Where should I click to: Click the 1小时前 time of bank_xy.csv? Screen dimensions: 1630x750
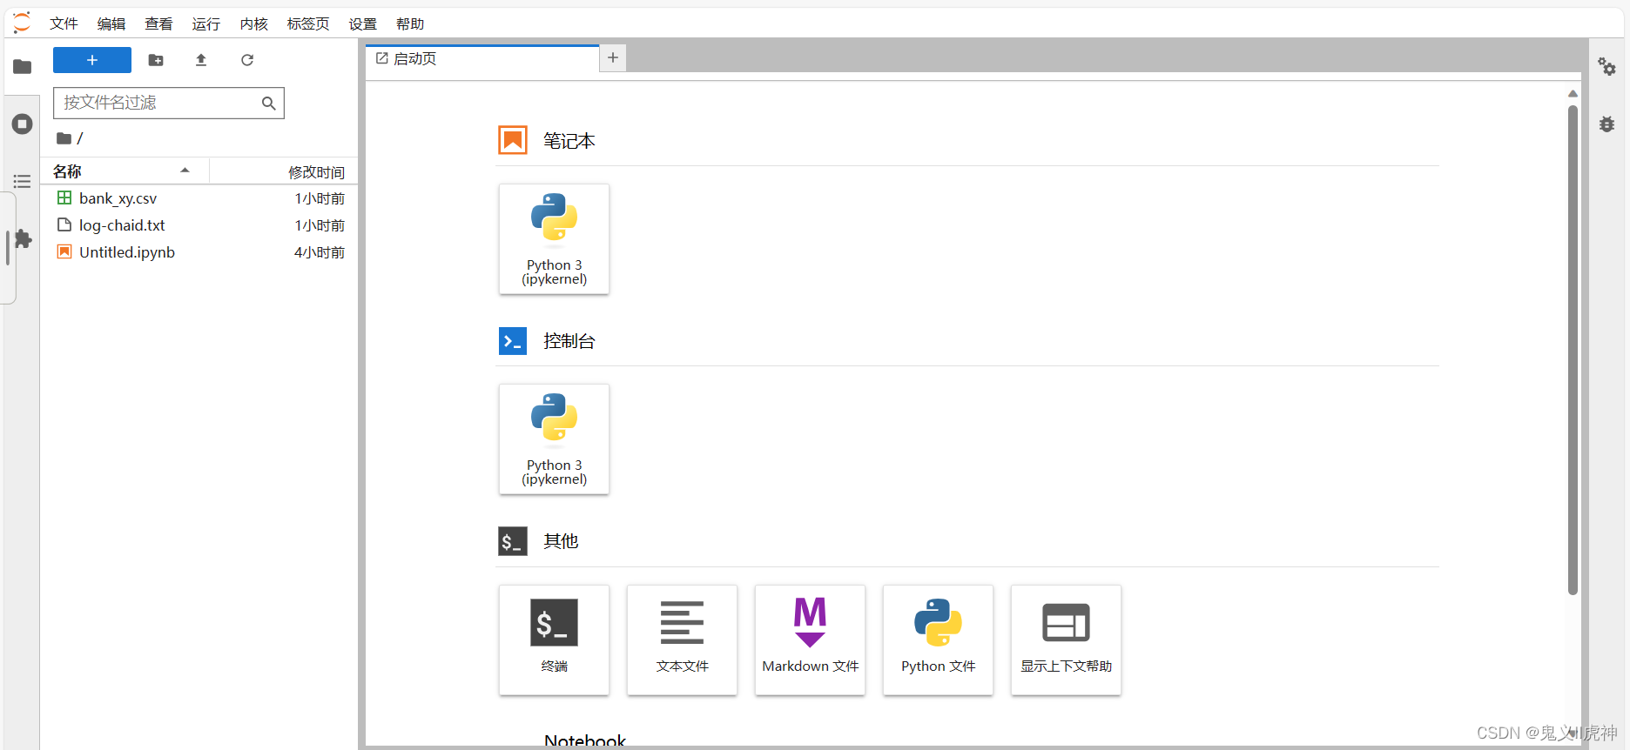pos(320,198)
